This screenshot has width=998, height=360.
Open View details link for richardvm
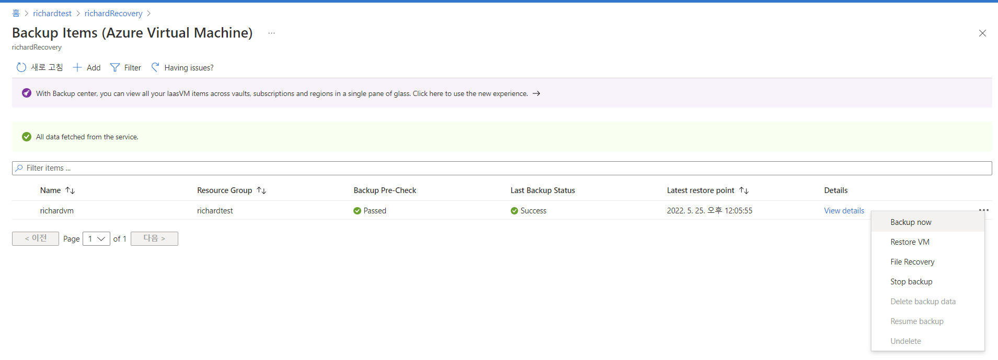(x=844, y=211)
